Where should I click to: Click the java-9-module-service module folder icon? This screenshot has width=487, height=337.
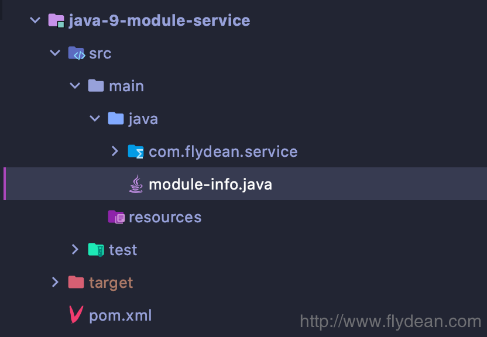(x=56, y=21)
